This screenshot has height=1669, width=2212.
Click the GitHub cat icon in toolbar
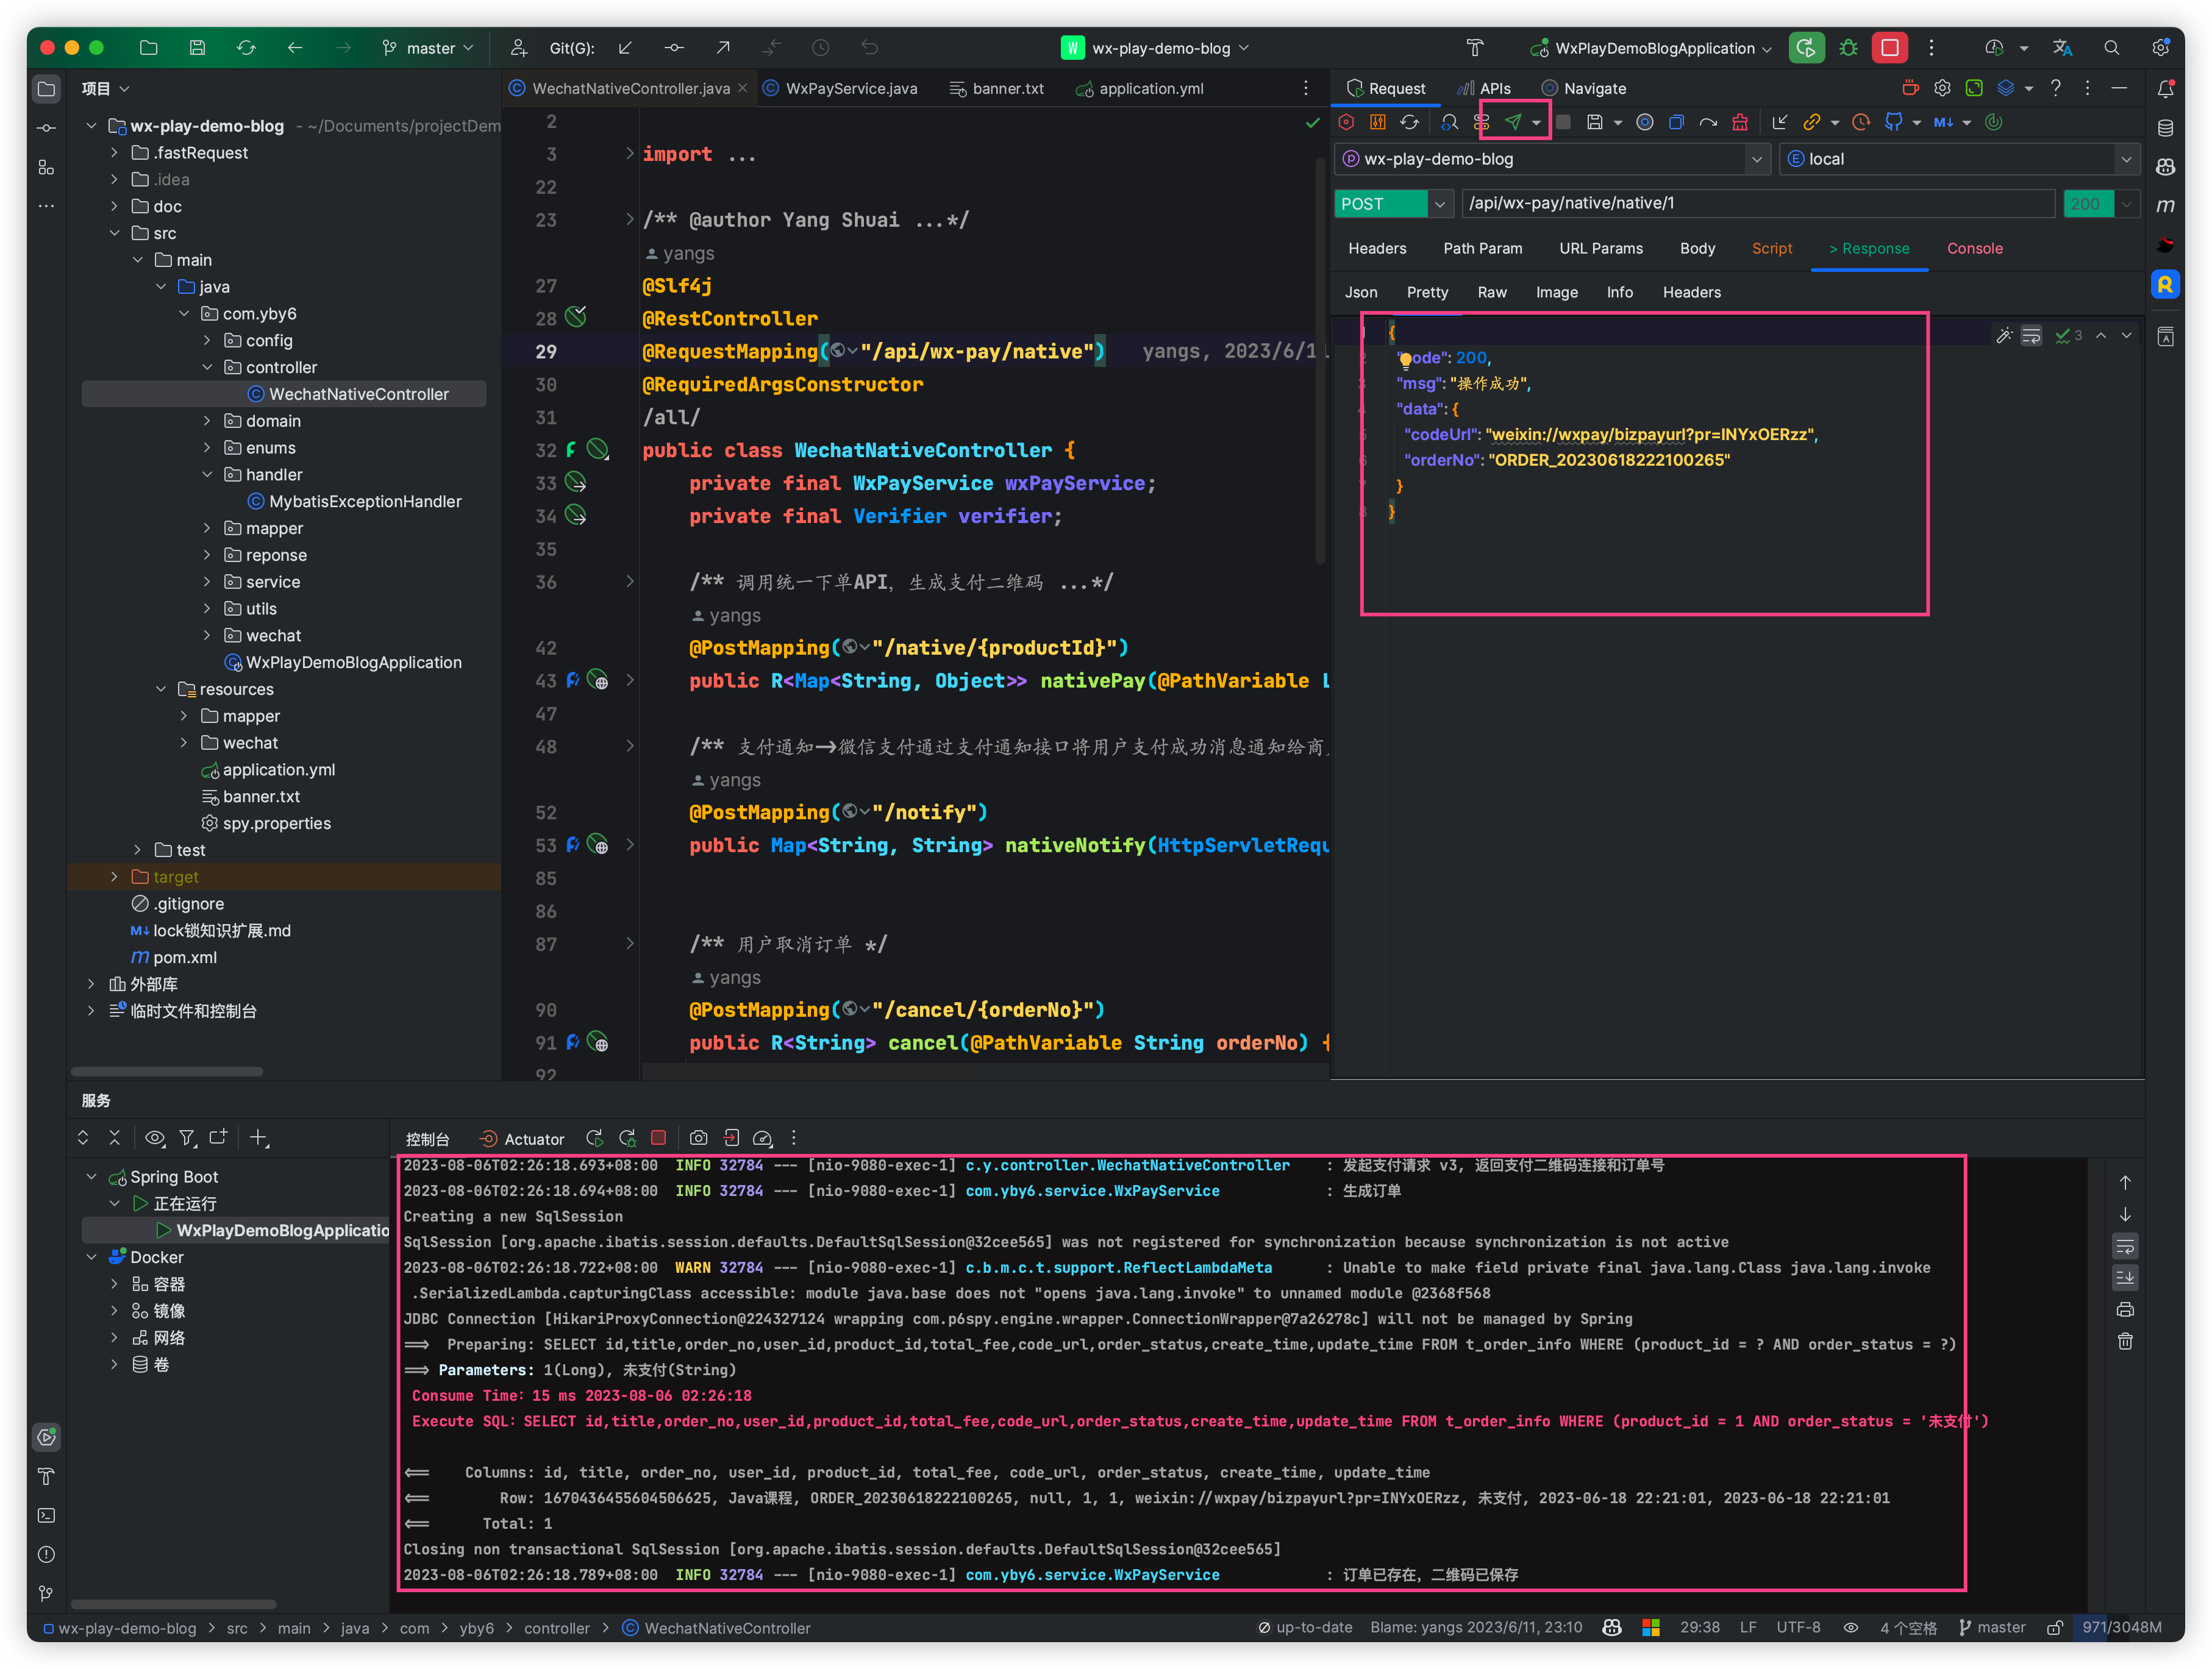click(x=1893, y=122)
